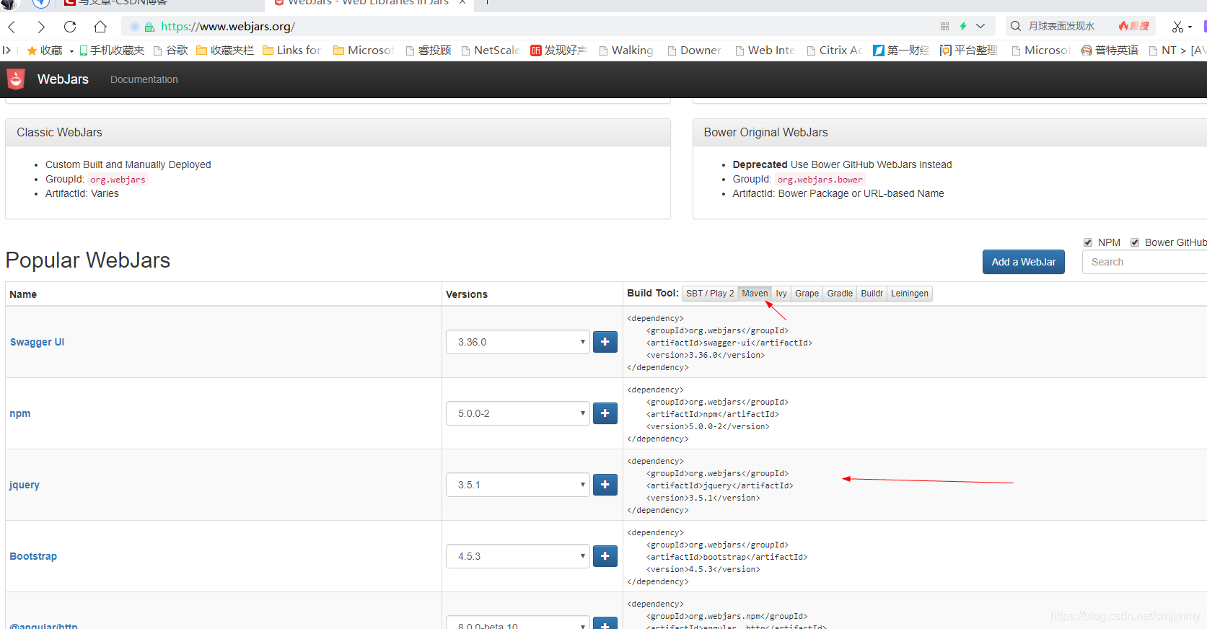1207x629 pixels.
Task: Select the Maven build tool
Action: click(x=755, y=294)
